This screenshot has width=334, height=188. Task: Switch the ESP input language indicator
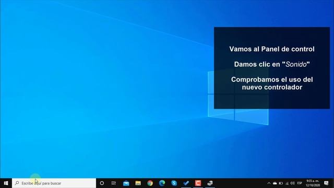(300, 183)
